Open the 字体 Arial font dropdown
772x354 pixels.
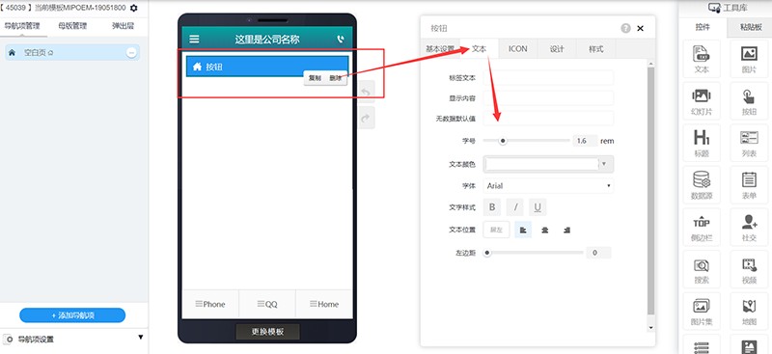pos(548,185)
